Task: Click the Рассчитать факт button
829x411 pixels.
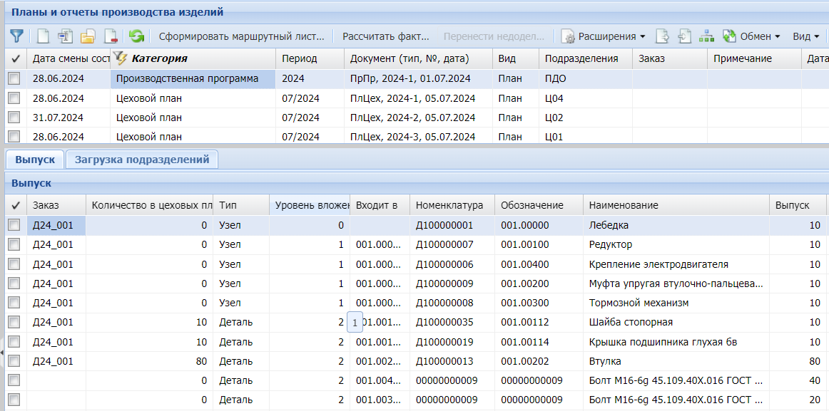Action: (386, 36)
